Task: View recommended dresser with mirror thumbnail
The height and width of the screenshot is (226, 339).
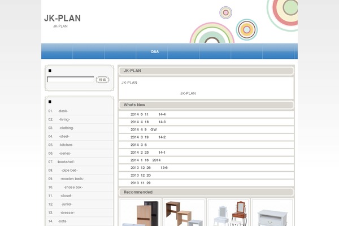Action: 228,213
